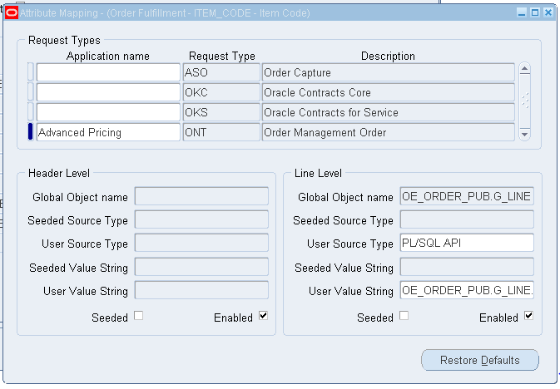Click the Request Types scroll up arrow
The width and height of the screenshot is (560, 389).
pos(525,68)
